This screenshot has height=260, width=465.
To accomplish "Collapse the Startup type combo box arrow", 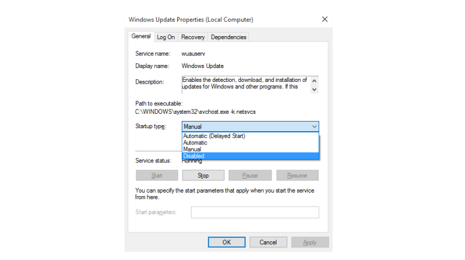I will (x=314, y=126).
